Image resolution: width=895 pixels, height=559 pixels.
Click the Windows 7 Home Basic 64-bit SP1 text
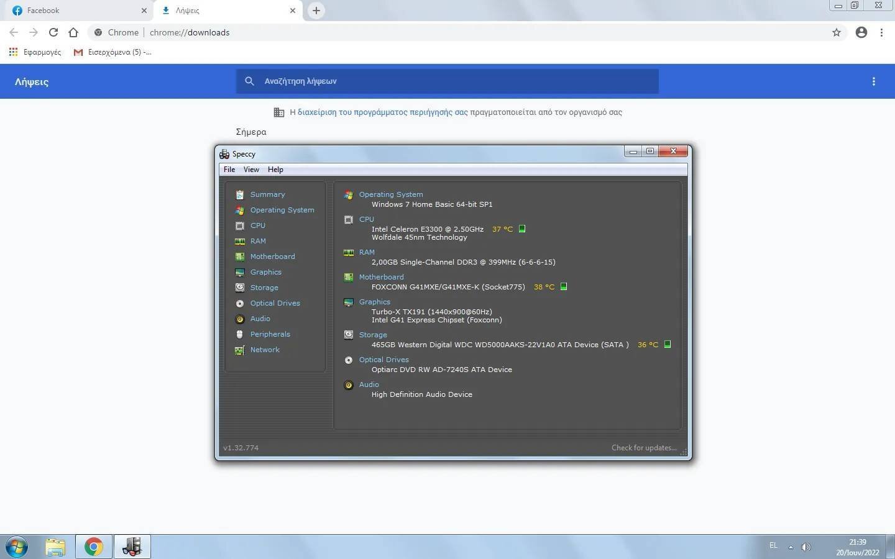[x=432, y=204]
